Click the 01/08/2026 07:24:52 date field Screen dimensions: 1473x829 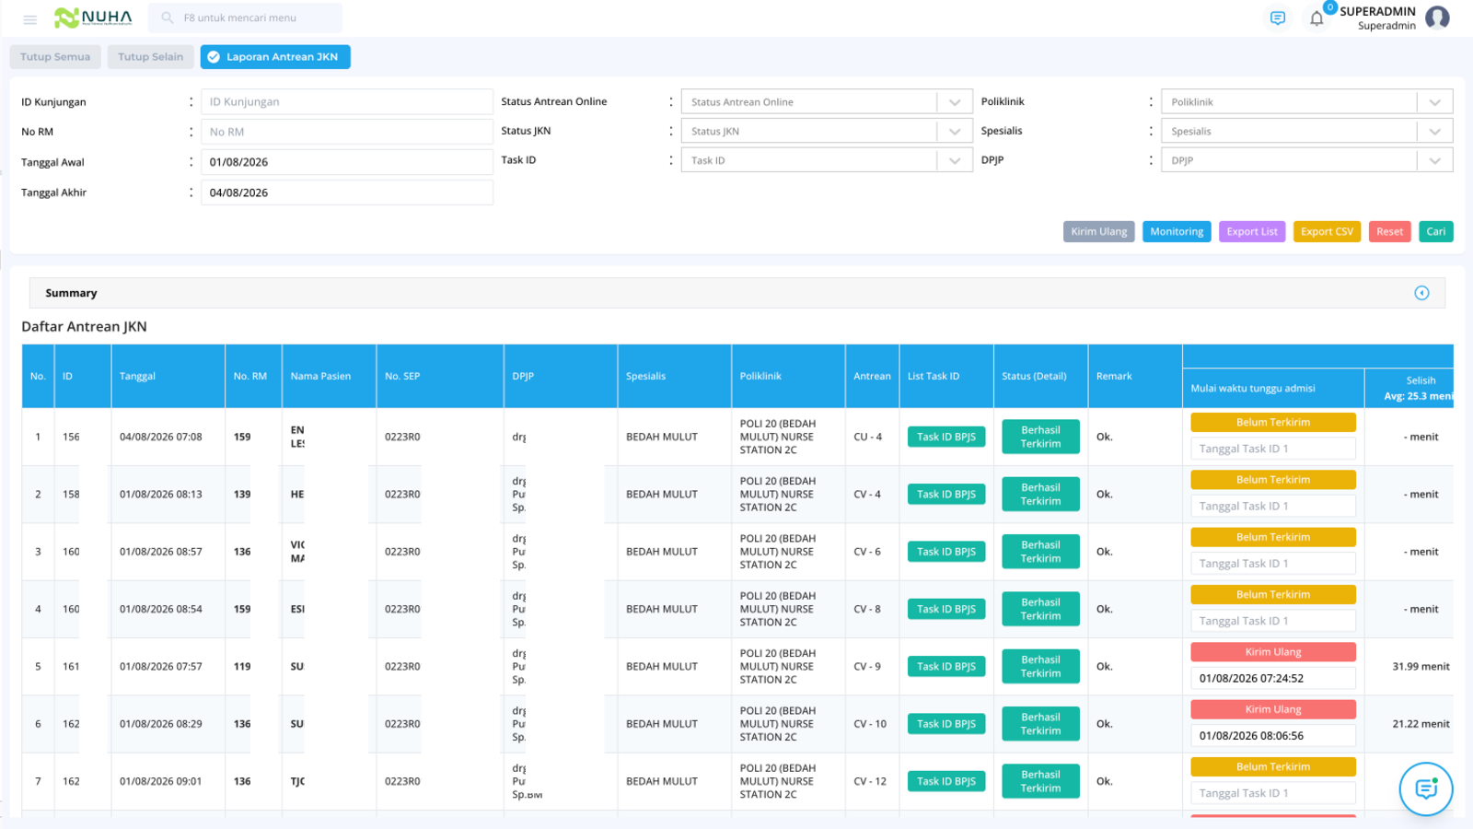[x=1273, y=678]
